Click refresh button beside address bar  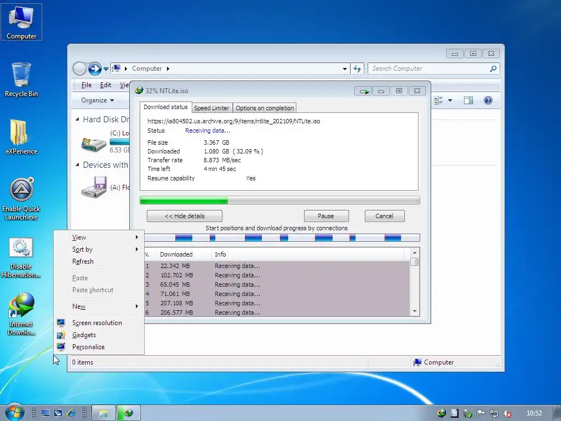357,69
